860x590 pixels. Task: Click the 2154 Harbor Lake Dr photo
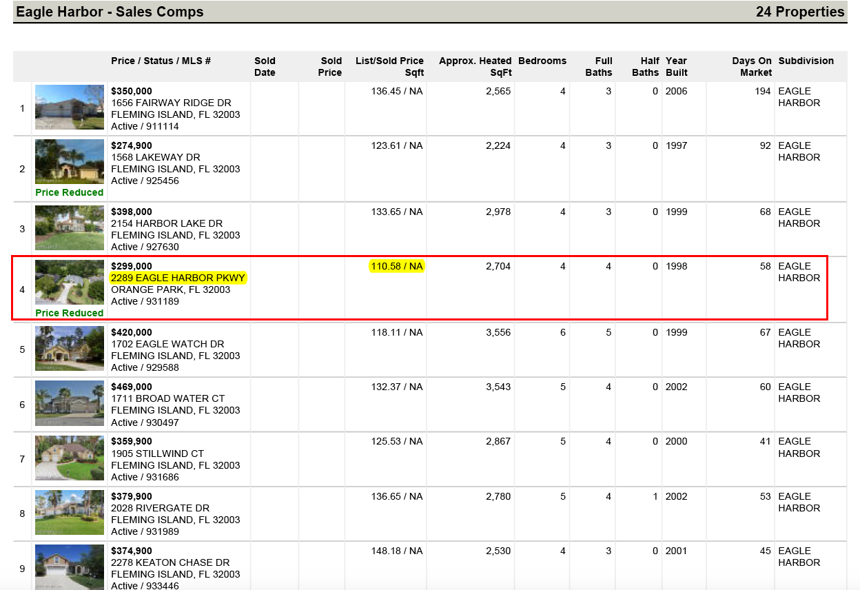(x=70, y=228)
